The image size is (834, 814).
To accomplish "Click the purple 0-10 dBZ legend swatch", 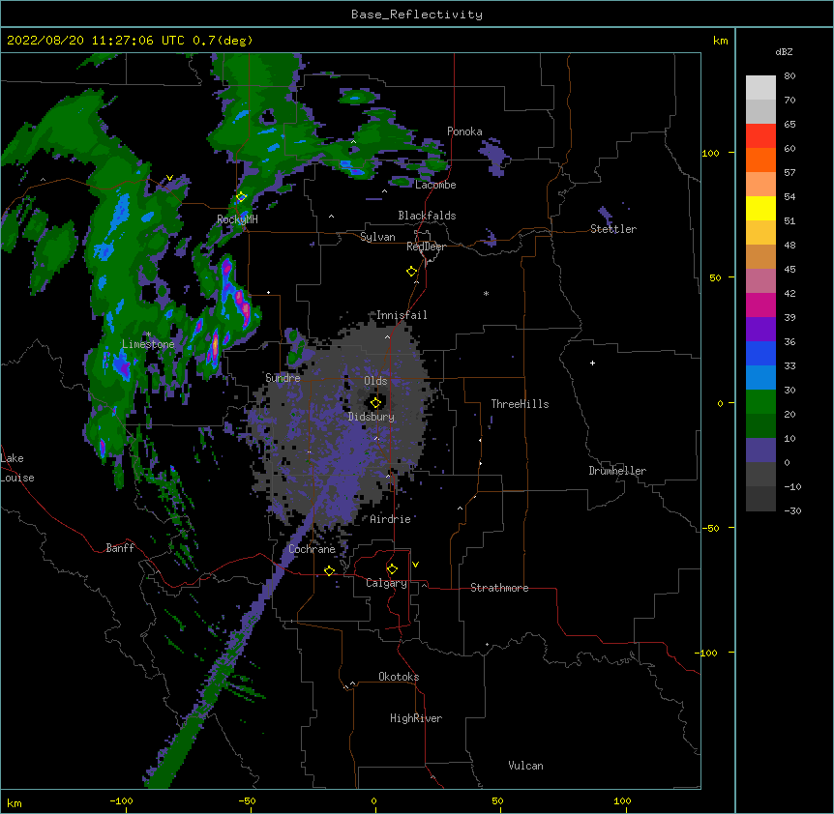I will (760, 451).
